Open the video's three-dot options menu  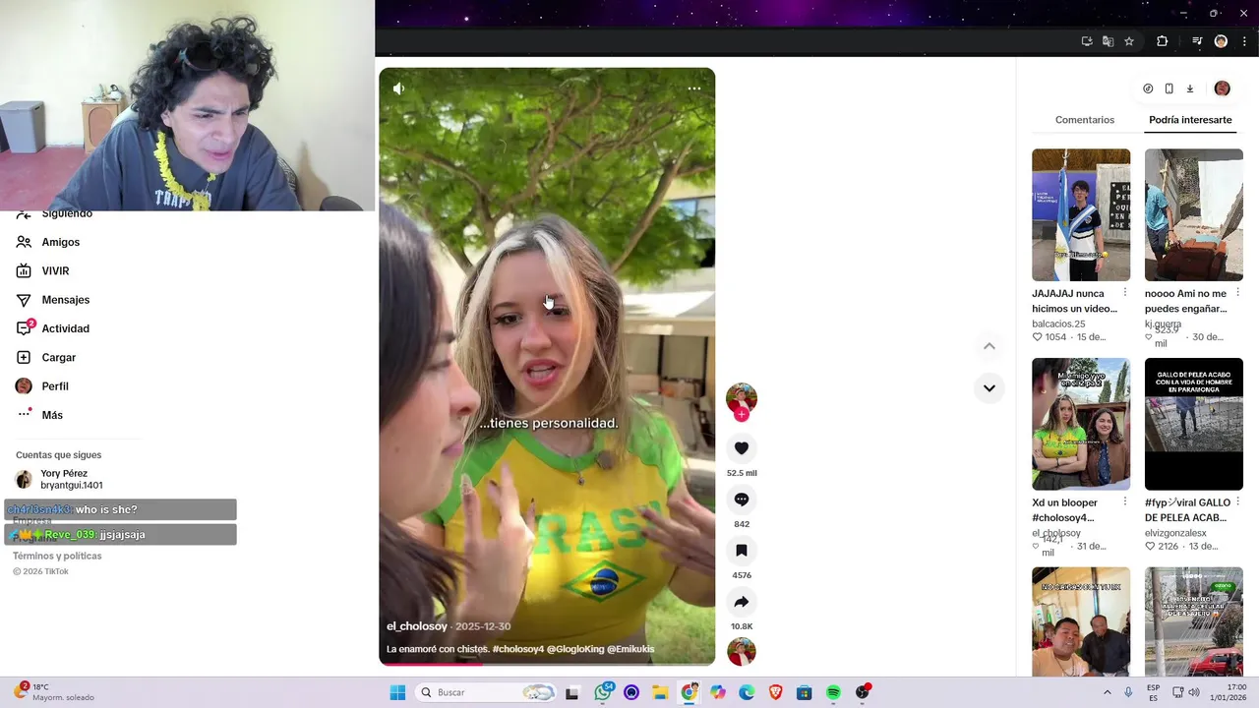[694, 88]
